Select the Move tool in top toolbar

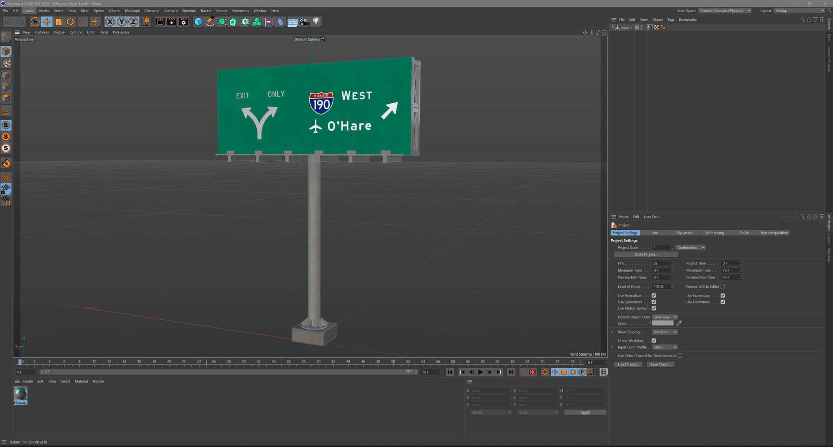tap(47, 22)
